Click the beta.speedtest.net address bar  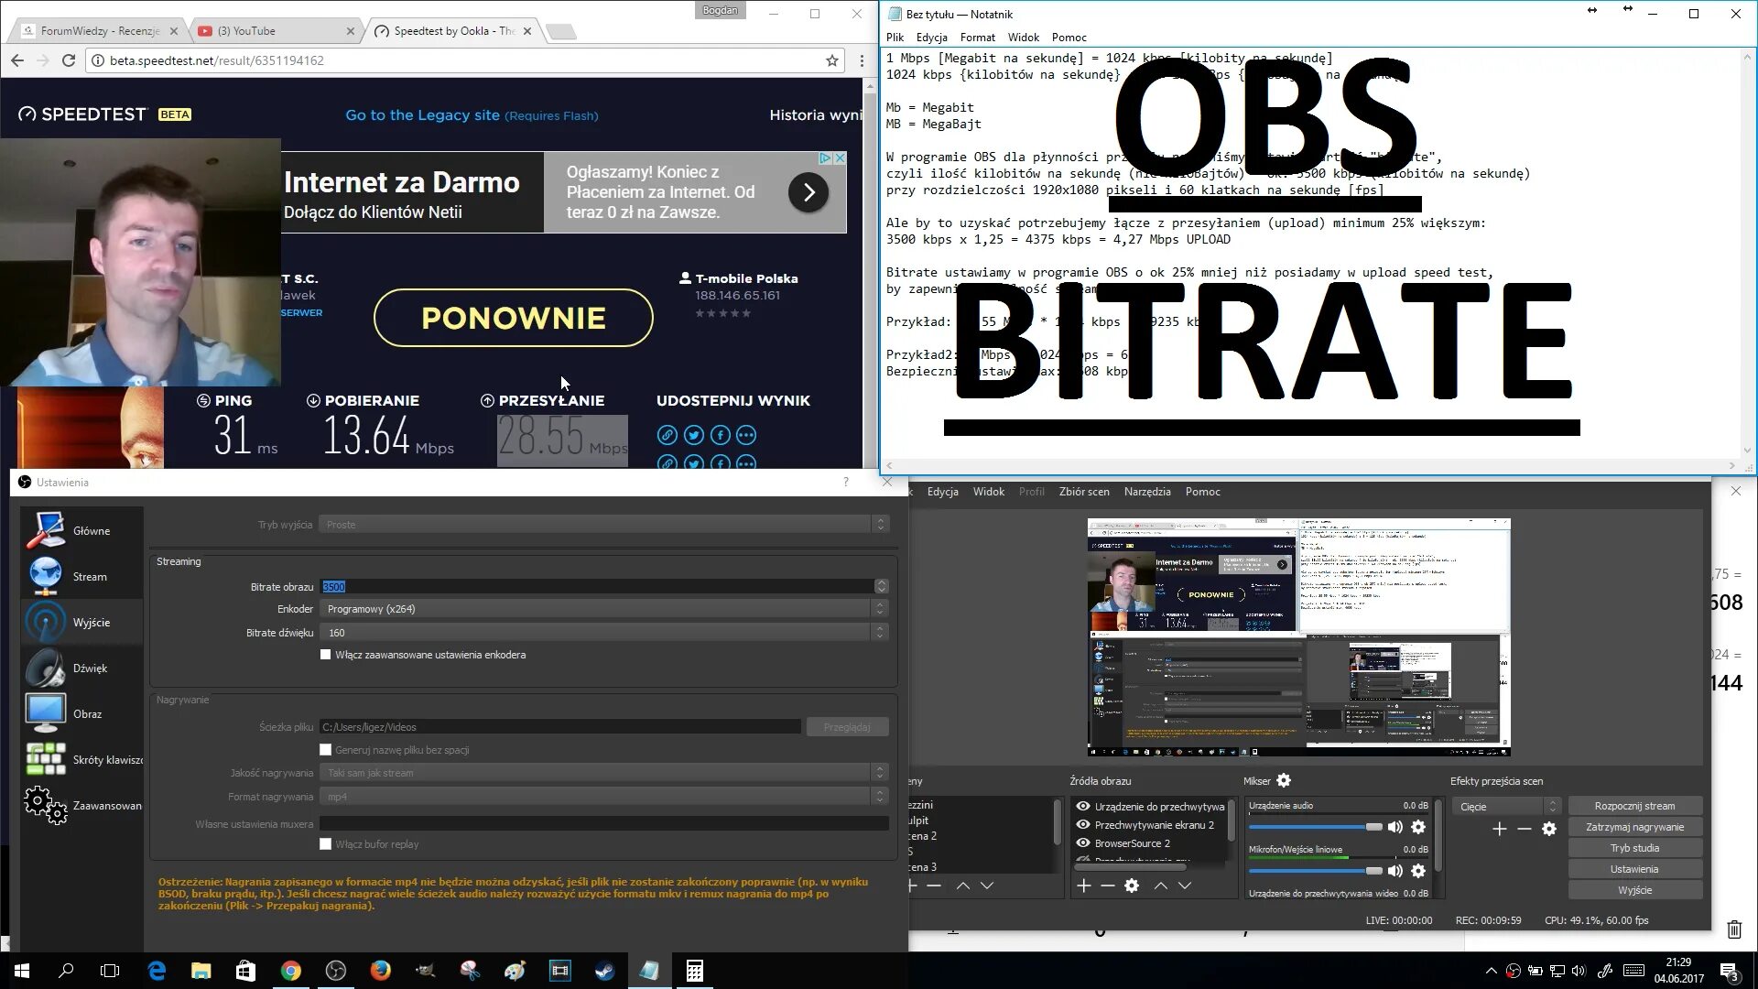click(x=366, y=60)
